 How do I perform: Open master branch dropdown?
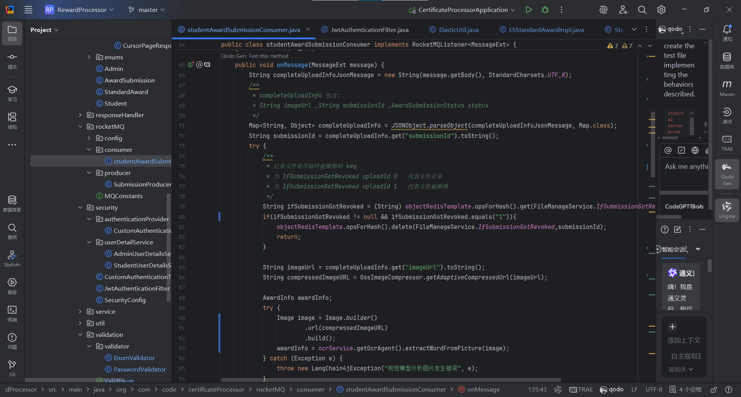[x=147, y=10]
